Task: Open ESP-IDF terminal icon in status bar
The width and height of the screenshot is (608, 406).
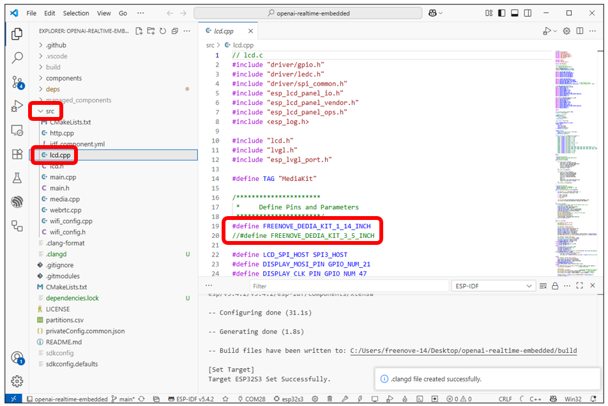Action: point(420,399)
